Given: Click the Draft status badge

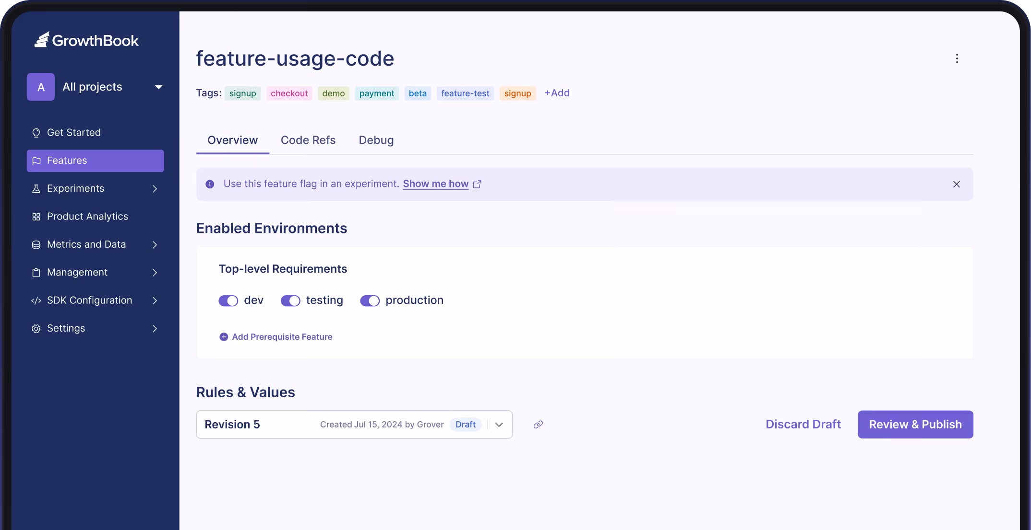Looking at the screenshot, I should click(x=466, y=425).
